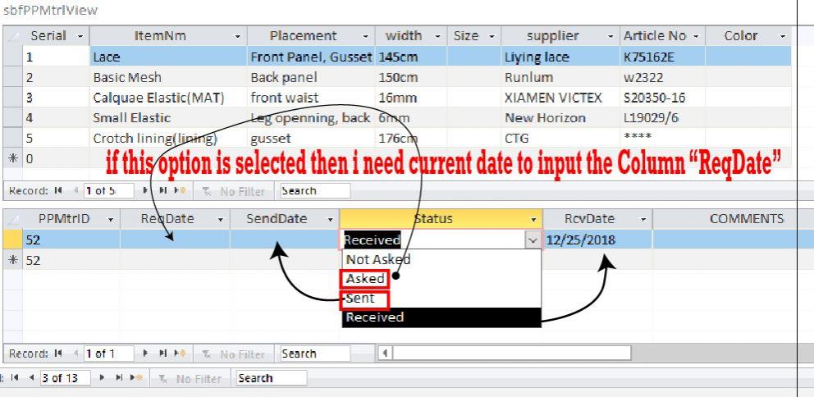
Task: Go to next record in upper subform navigator
Action: (145, 190)
